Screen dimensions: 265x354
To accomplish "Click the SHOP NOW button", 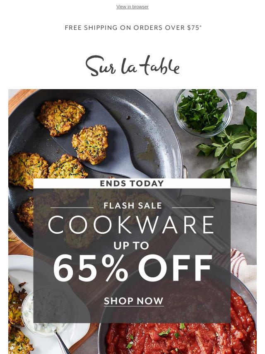I will (133, 301).
